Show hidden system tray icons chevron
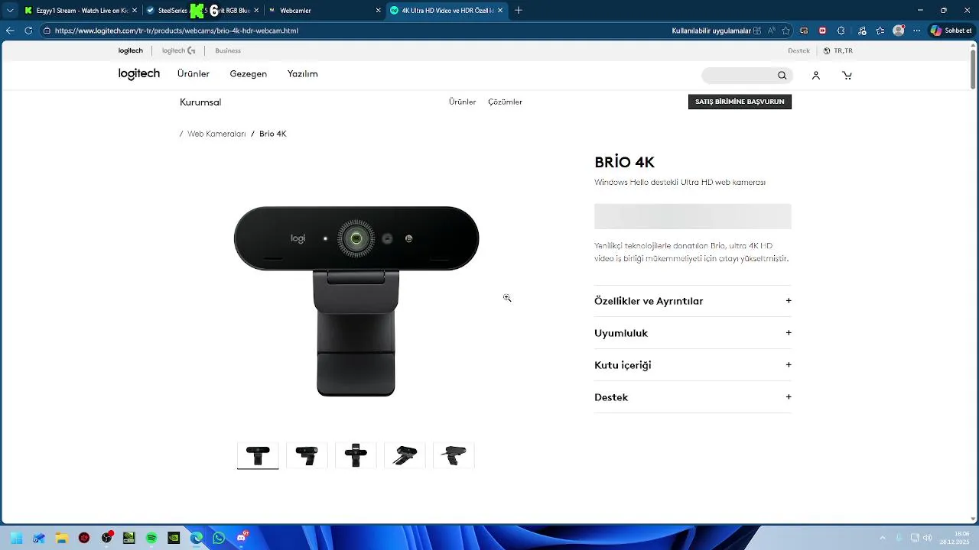Image resolution: width=979 pixels, height=550 pixels. click(x=882, y=538)
